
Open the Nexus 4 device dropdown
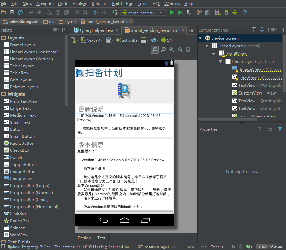(x=92, y=40)
